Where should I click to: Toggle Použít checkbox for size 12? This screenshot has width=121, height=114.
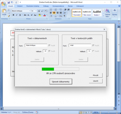49,51
